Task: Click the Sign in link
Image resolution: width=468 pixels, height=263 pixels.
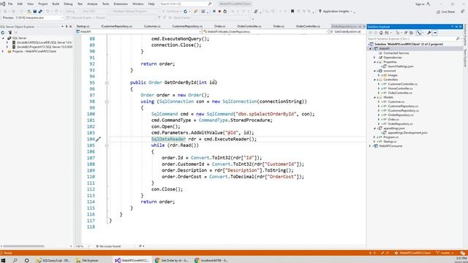Action: [x=420, y=4]
